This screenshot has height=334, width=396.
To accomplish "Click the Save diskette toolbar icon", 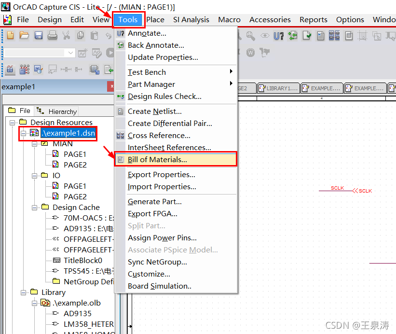I will [38, 36].
